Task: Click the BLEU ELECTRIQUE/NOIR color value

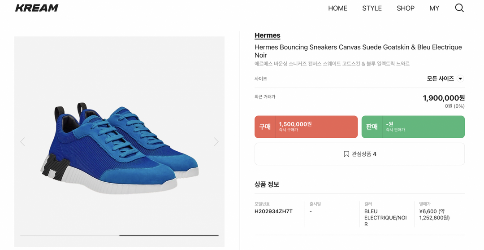Action: coord(385,218)
